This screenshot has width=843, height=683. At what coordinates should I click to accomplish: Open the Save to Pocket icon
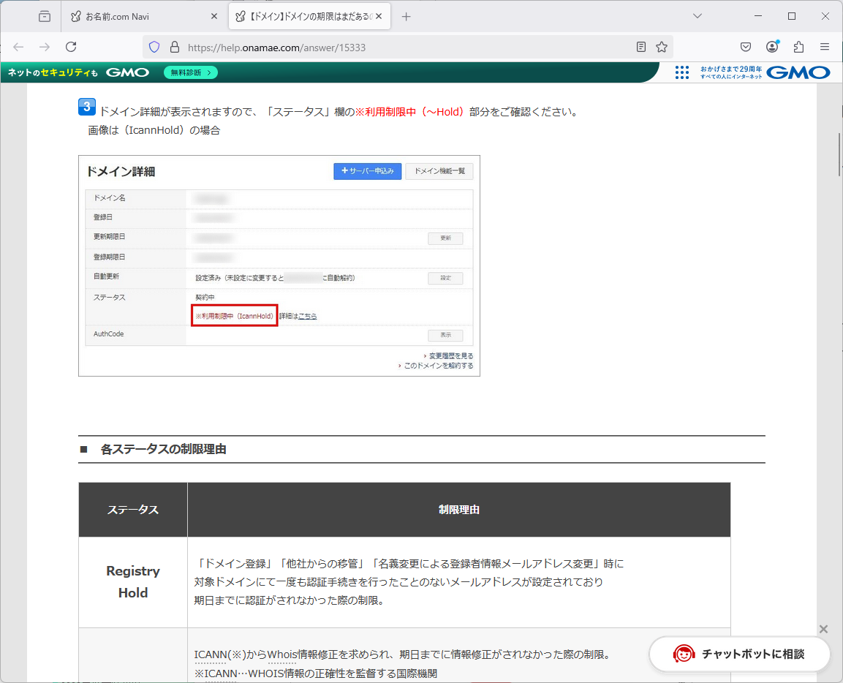click(x=746, y=47)
